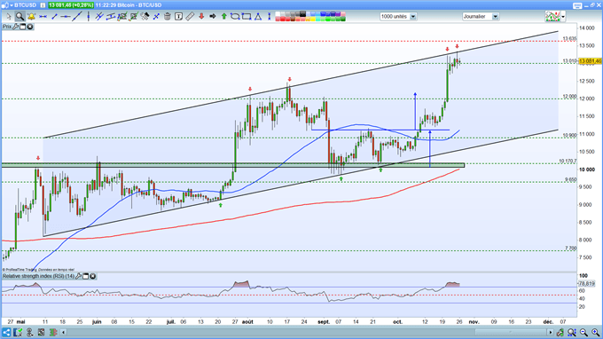Select the red down arrow marker
This screenshot has height=339, width=603.
tap(201, 16)
